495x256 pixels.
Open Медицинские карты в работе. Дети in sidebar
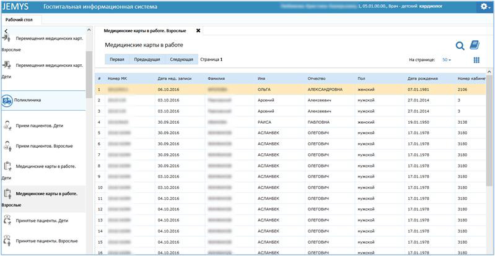coord(45,167)
